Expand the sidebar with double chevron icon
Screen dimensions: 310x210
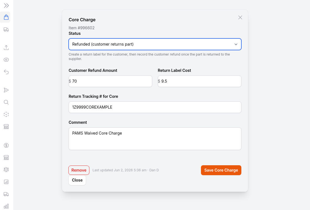(x=6, y=6)
